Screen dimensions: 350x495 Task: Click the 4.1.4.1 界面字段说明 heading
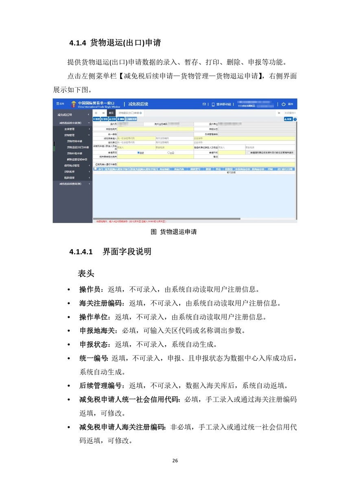tap(110, 252)
